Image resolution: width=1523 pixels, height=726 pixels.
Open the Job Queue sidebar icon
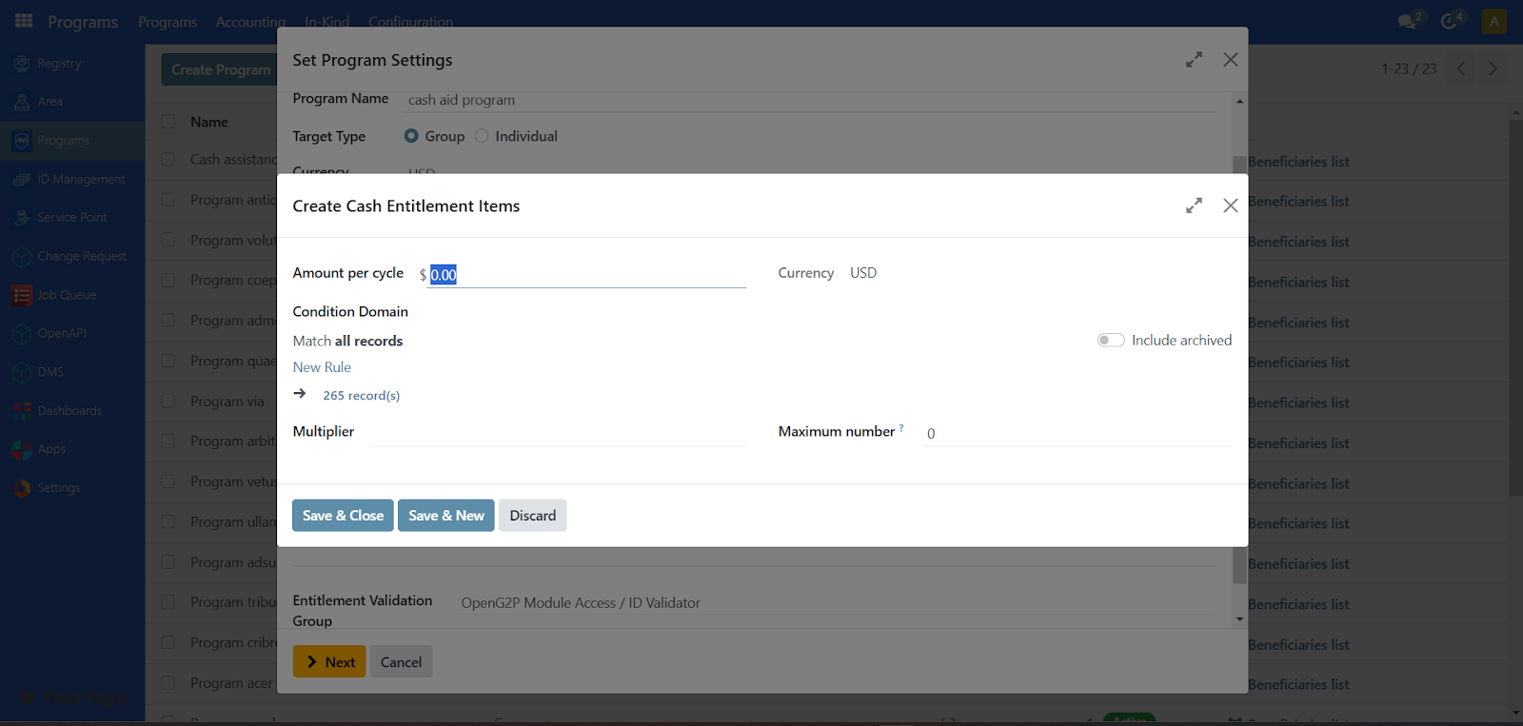point(22,295)
